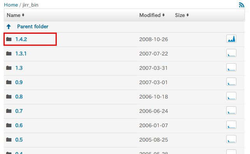Sort file list by Size column
This screenshot has width=250, height=154.
tap(182, 15)
